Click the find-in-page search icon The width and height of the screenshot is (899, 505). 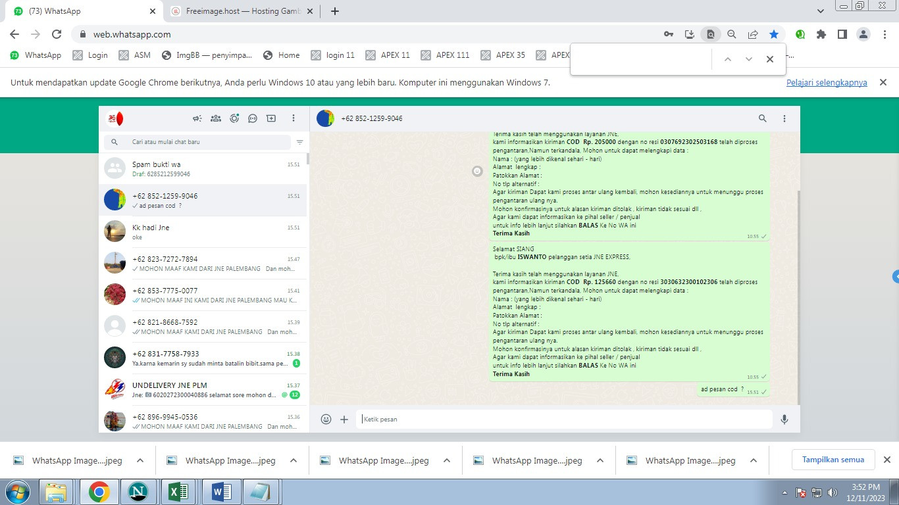711,34
